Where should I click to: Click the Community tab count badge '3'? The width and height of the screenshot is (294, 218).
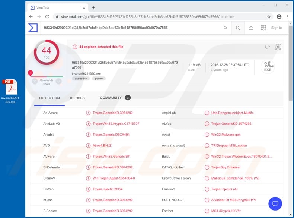click(128, 98)
